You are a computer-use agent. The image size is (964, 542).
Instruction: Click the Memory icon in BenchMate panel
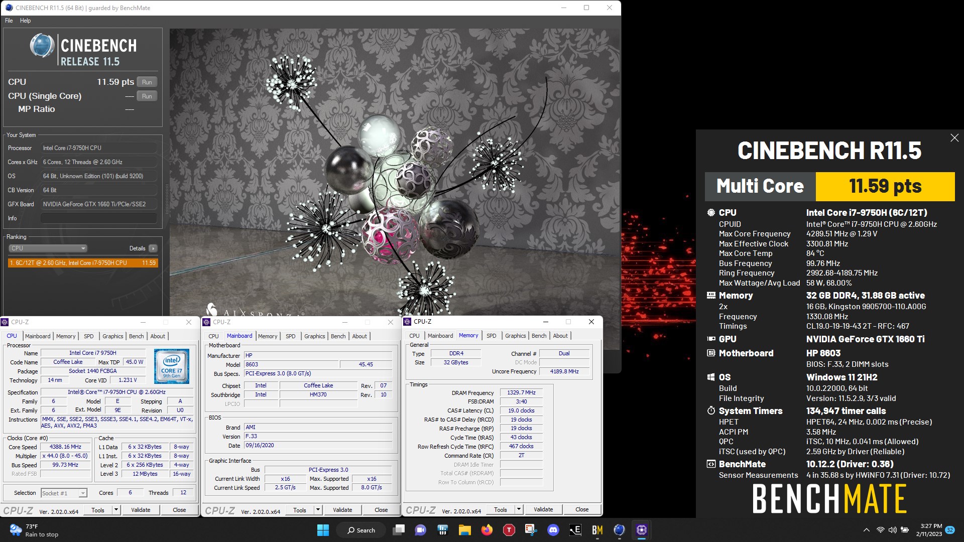coord(711,295)
